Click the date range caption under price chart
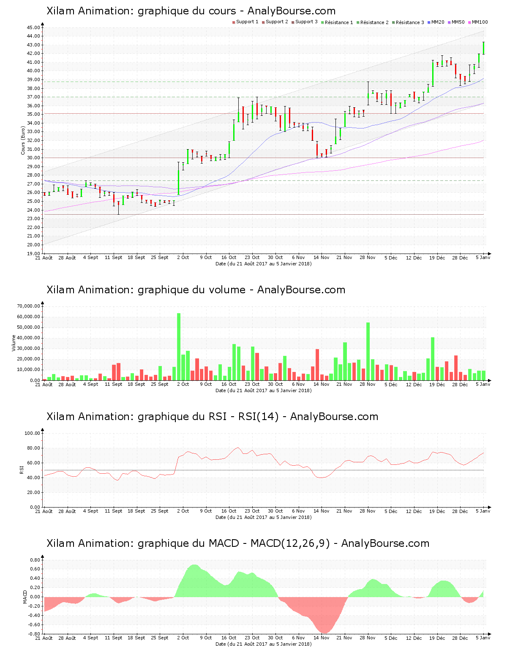The width and height of the screenshot is (507, 655). (x=264, y=264)
